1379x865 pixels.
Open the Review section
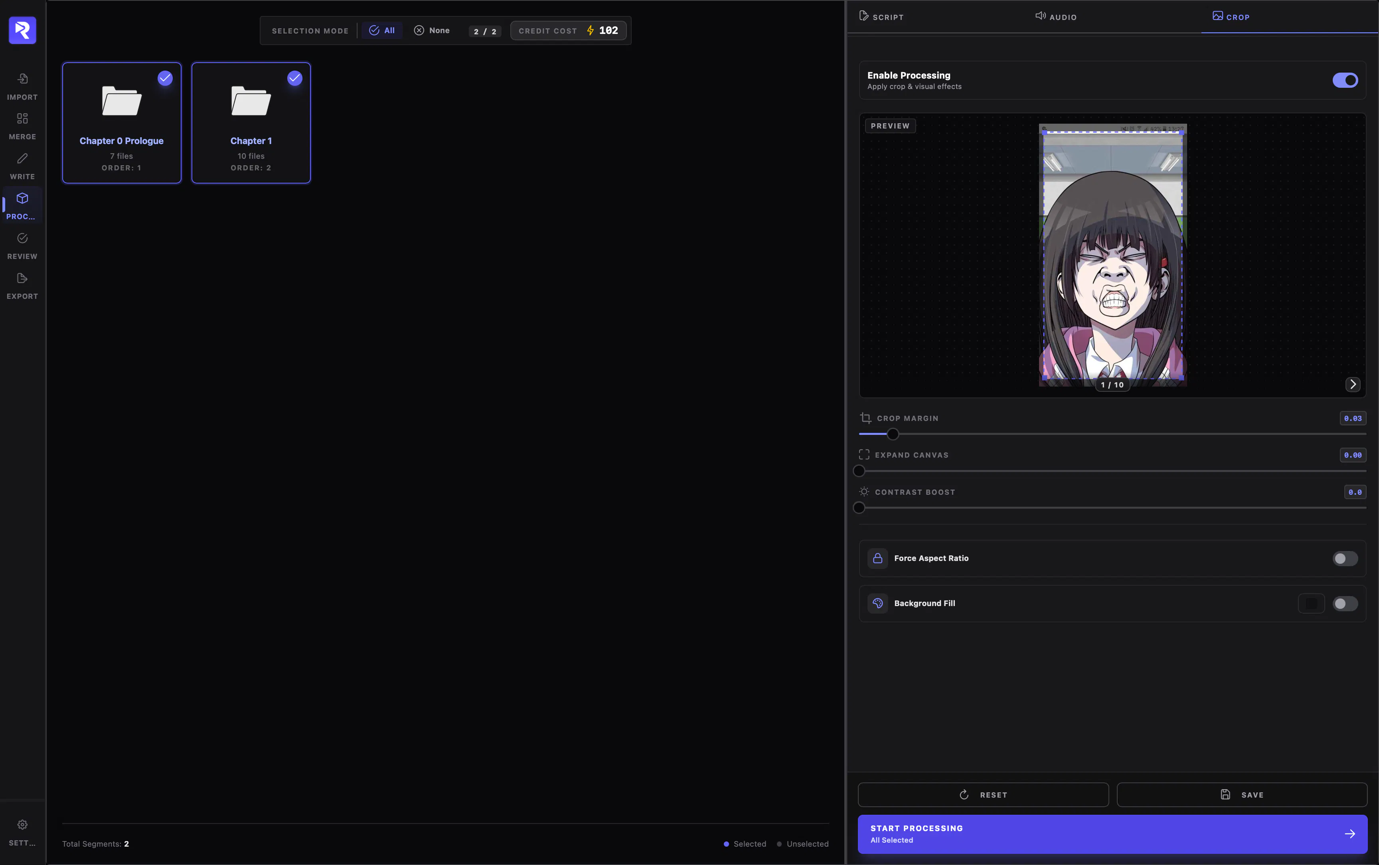[x=22, y=246]
